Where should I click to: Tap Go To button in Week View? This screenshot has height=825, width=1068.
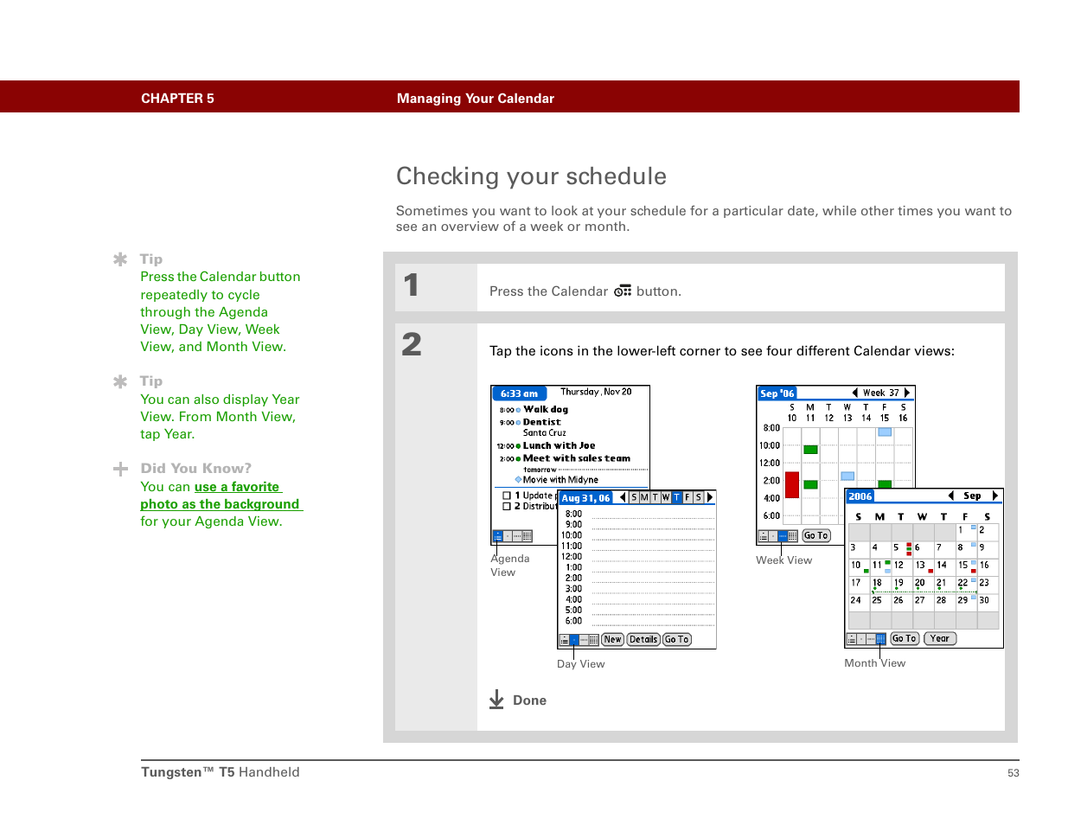(816, 536)
